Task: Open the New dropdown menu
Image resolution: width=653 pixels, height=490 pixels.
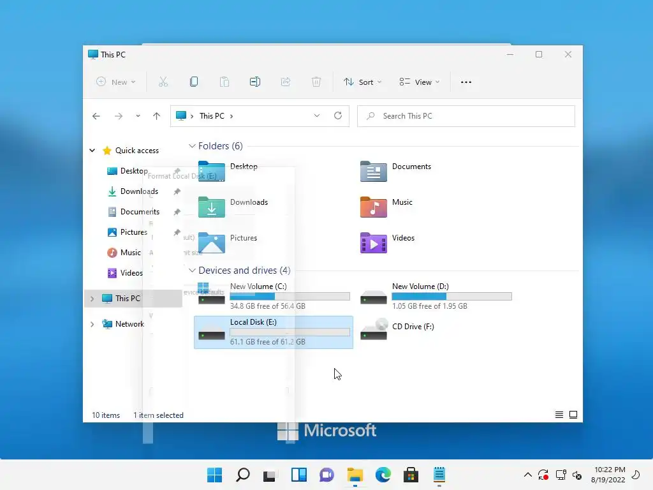Action: (x=116, y=82)
